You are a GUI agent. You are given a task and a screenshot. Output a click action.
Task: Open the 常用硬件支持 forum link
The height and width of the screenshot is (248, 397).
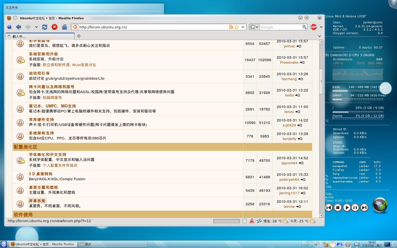click(41, 120)
